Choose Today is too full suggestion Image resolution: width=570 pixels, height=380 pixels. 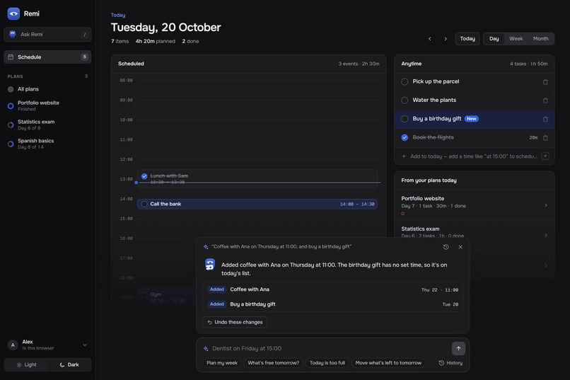(327, 363)
